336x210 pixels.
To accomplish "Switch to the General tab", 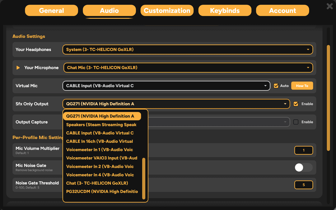I will pos(51,10).
